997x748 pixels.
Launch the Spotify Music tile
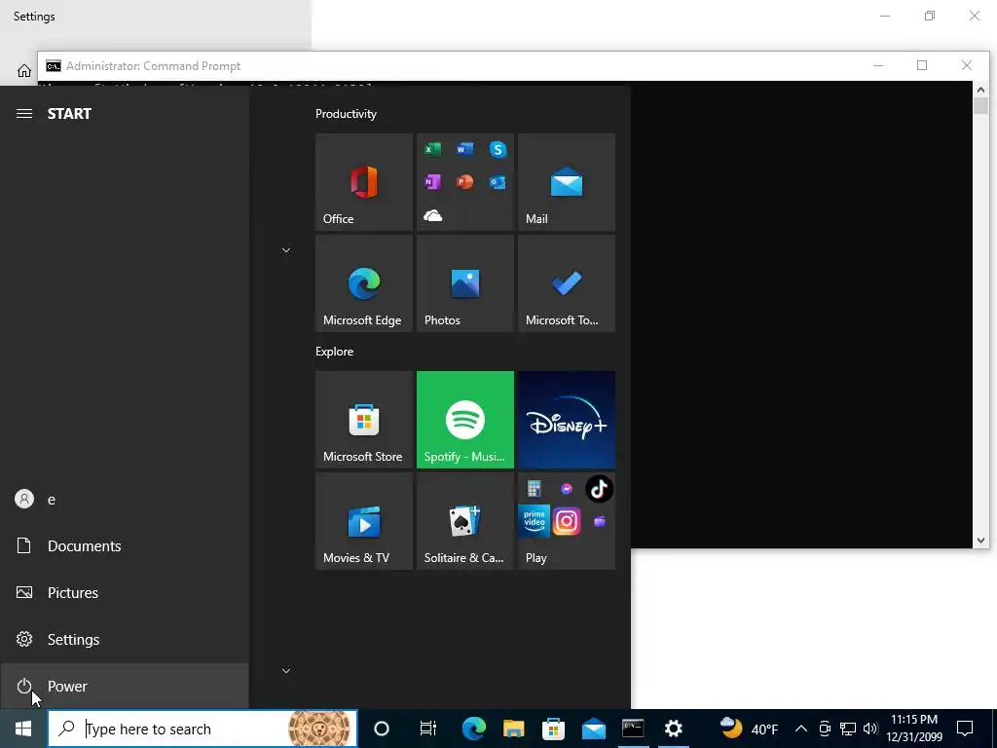[464, 420]
